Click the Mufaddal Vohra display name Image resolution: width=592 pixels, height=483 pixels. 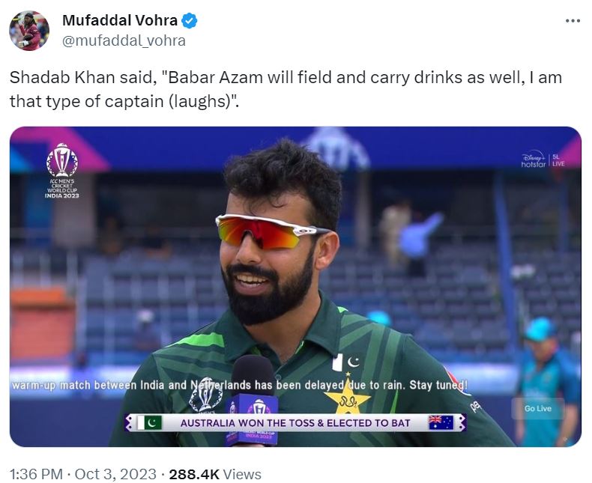(x=119, y=21)
